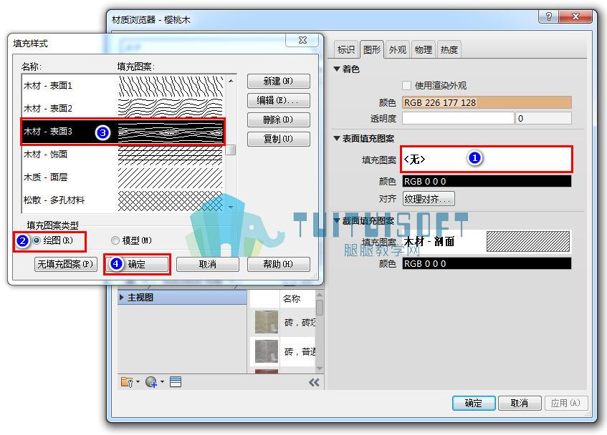Switch to the 标识 tab
This screenshot has width=607, height=435.
point(346,50)
